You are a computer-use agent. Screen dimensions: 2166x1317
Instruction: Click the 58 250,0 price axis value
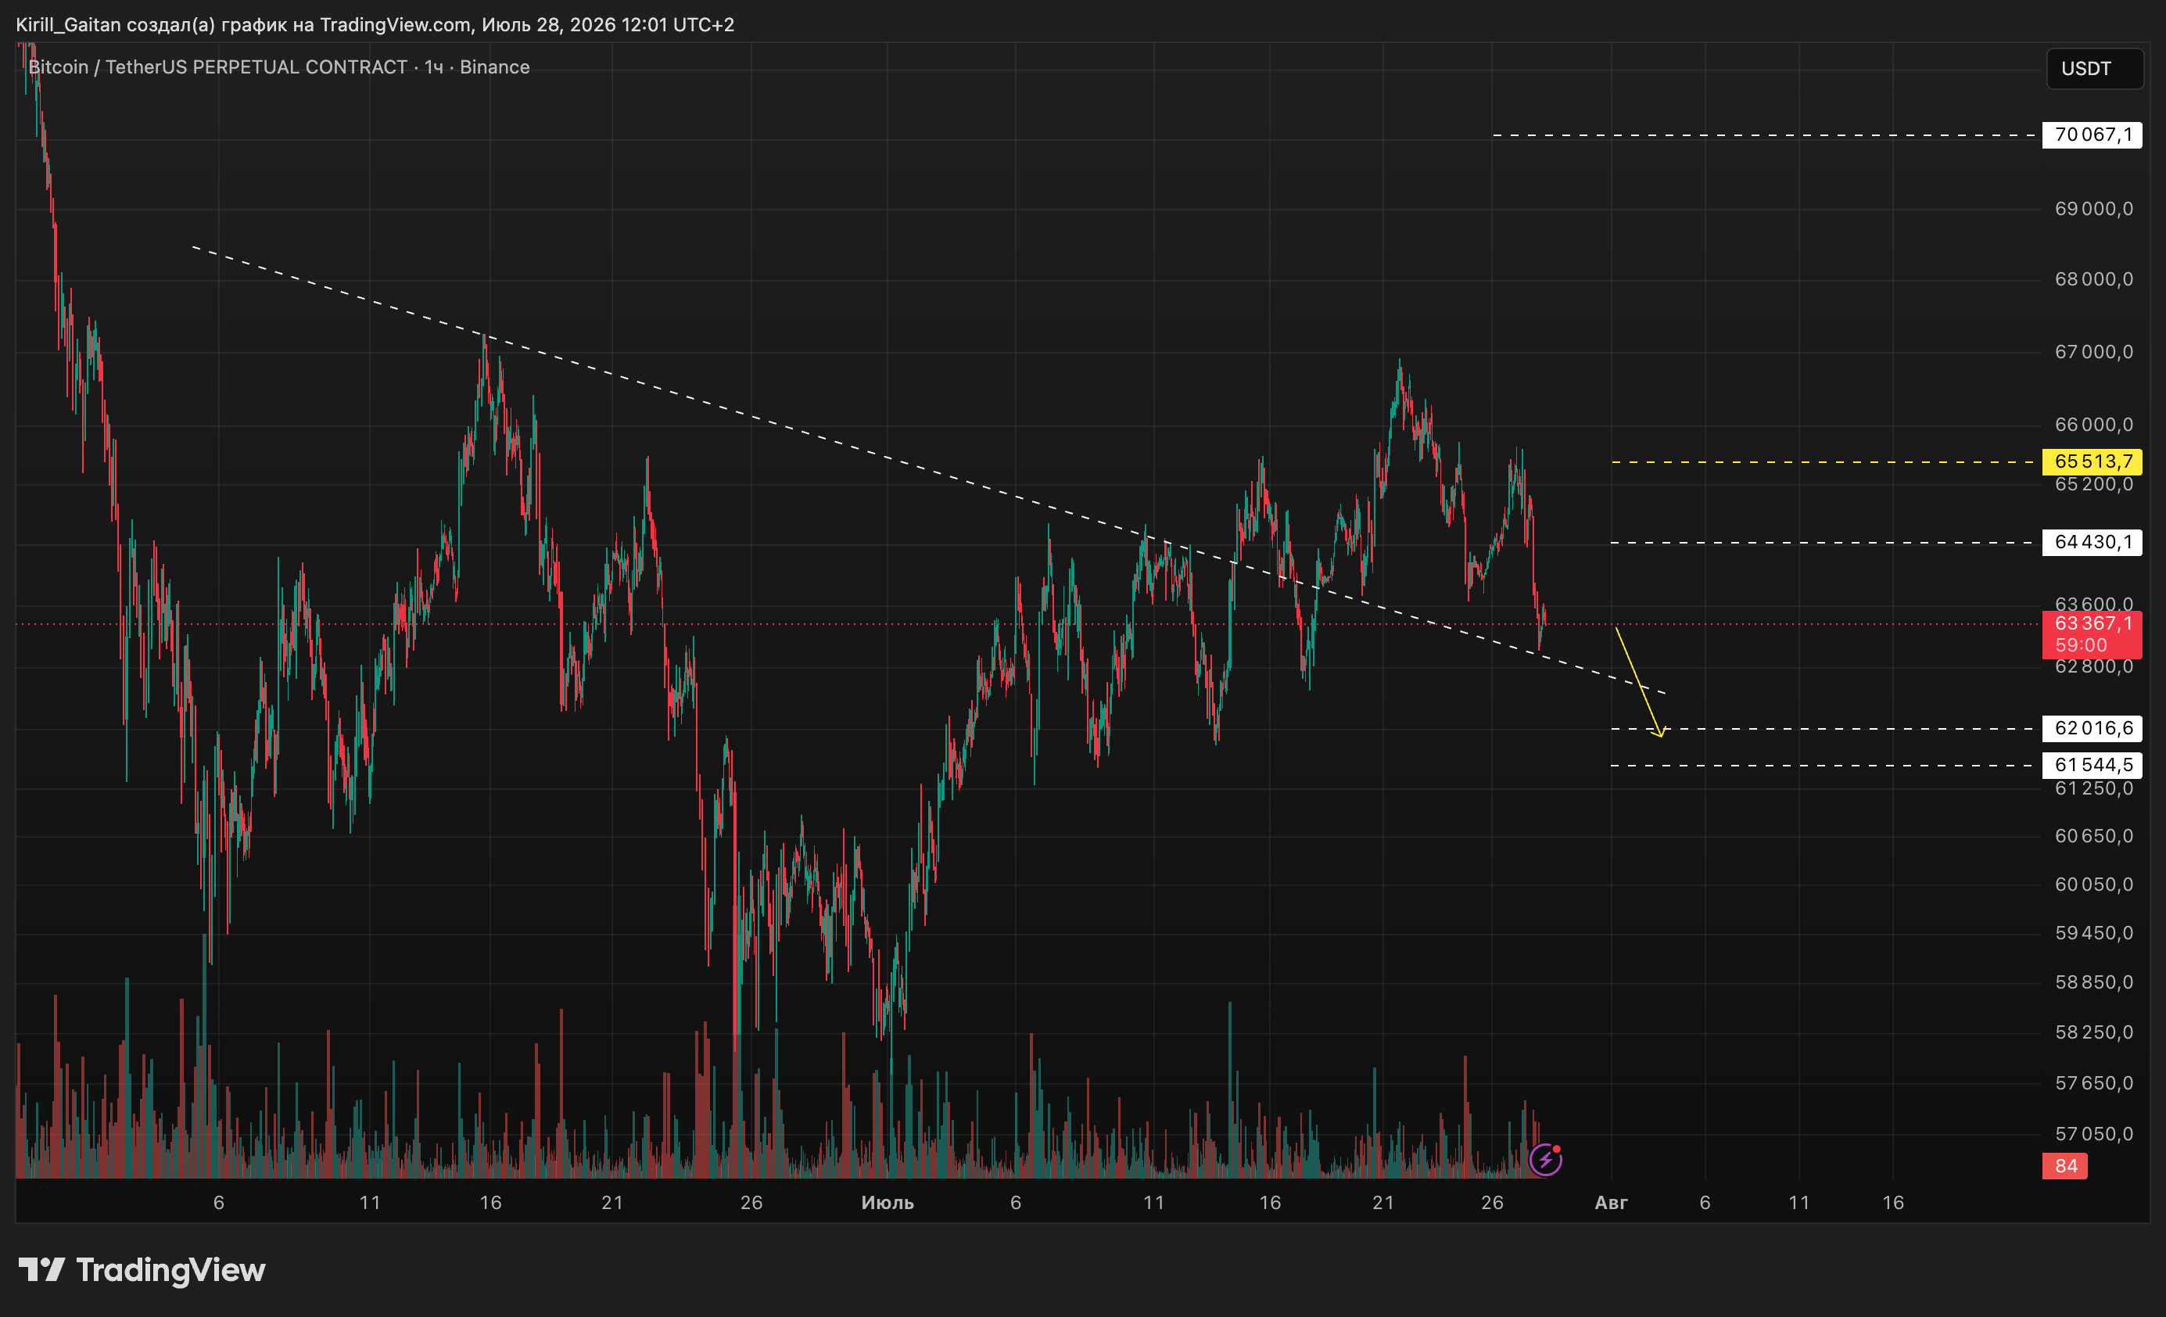[x=2093, y=1032]
